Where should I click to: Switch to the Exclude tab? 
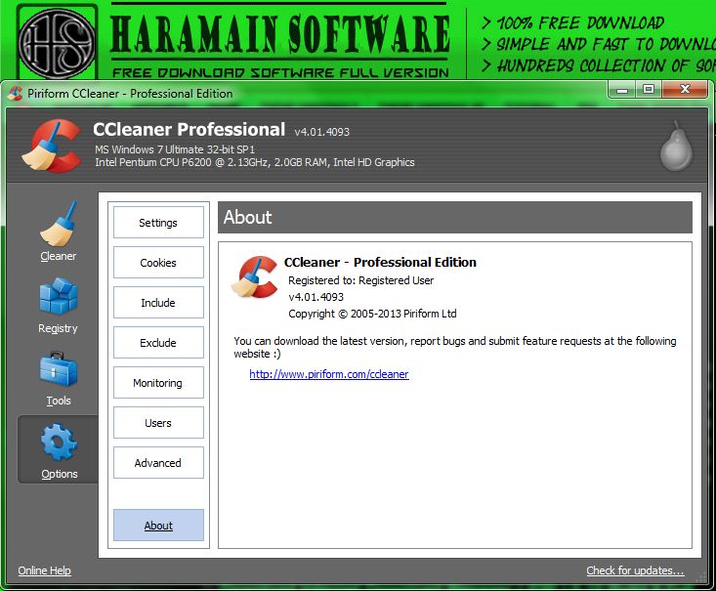click(x=158, y=343)
